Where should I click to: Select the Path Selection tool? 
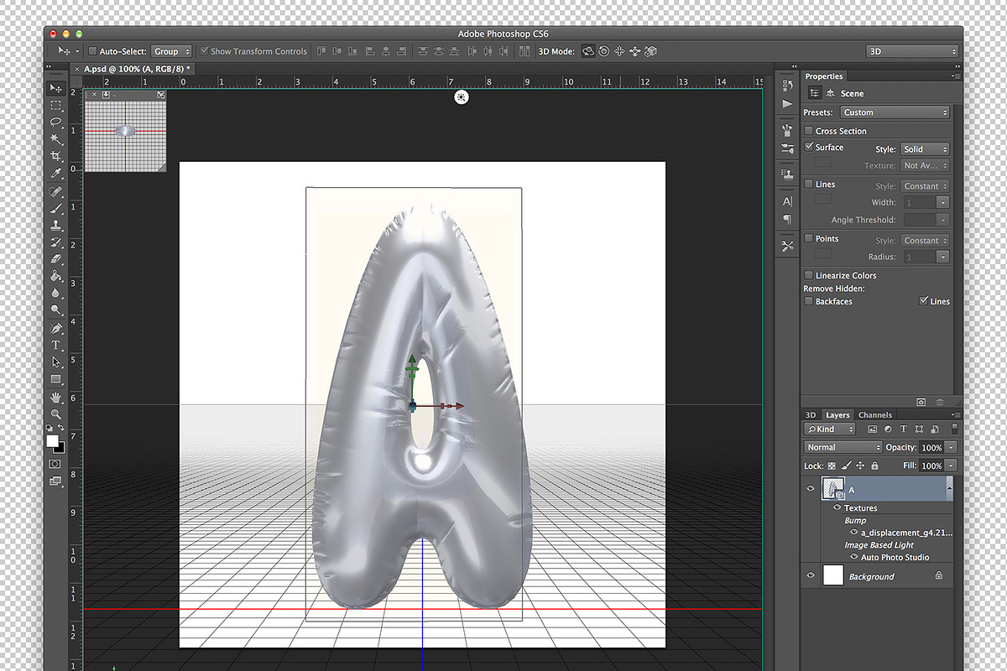click(56, 362)
